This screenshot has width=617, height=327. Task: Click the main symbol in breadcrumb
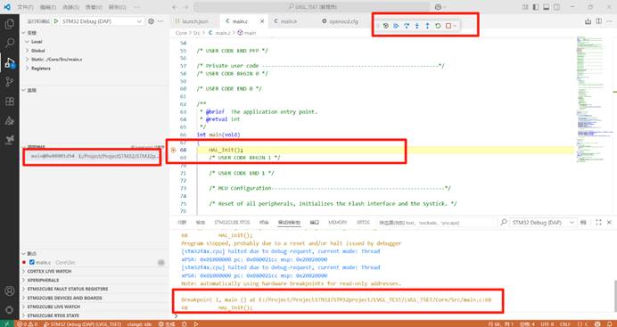tap(246, 33)
